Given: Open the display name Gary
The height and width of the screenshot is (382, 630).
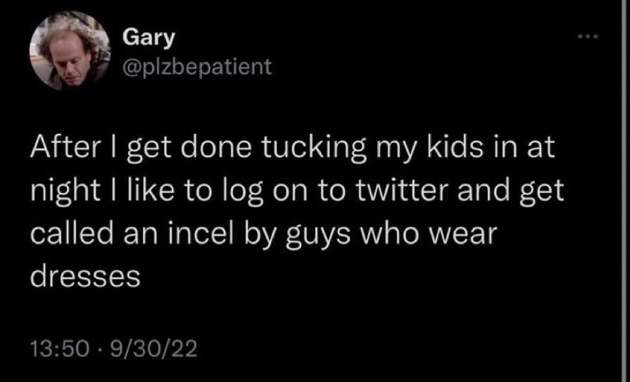Looking at the screenshot, I should 149,39.
